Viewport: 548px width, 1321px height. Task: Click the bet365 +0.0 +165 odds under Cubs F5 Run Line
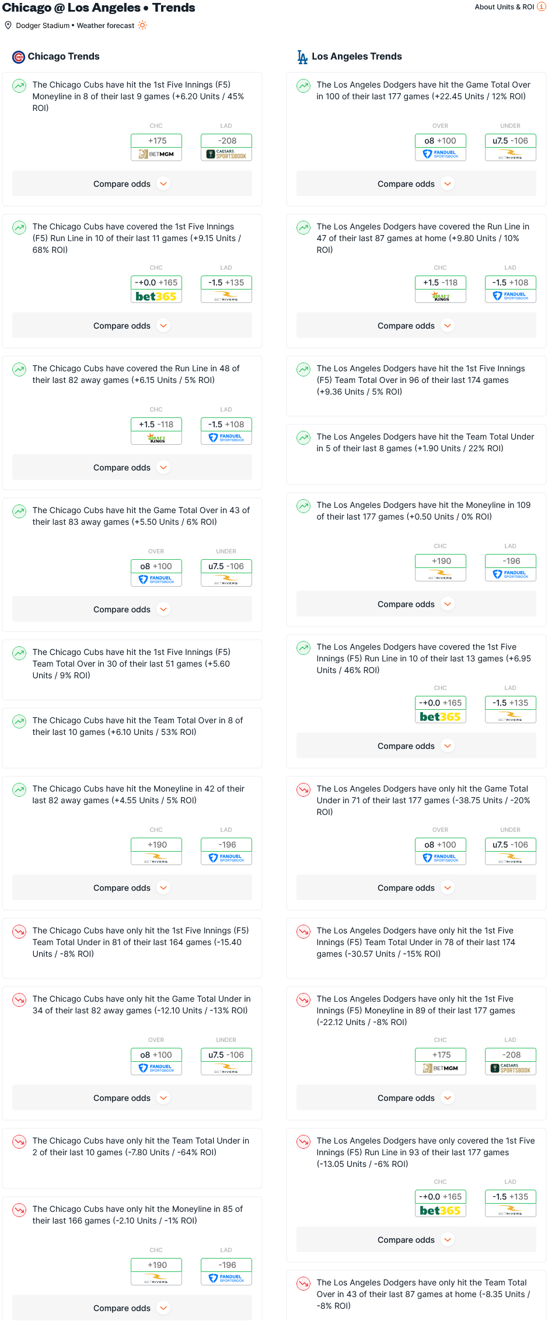click(x=156, y=289)
